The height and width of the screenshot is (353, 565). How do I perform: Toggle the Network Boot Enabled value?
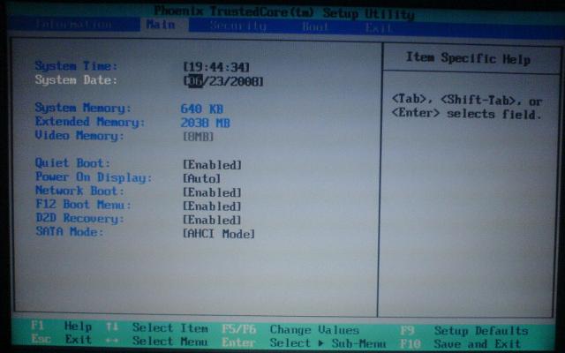[212, 192]
